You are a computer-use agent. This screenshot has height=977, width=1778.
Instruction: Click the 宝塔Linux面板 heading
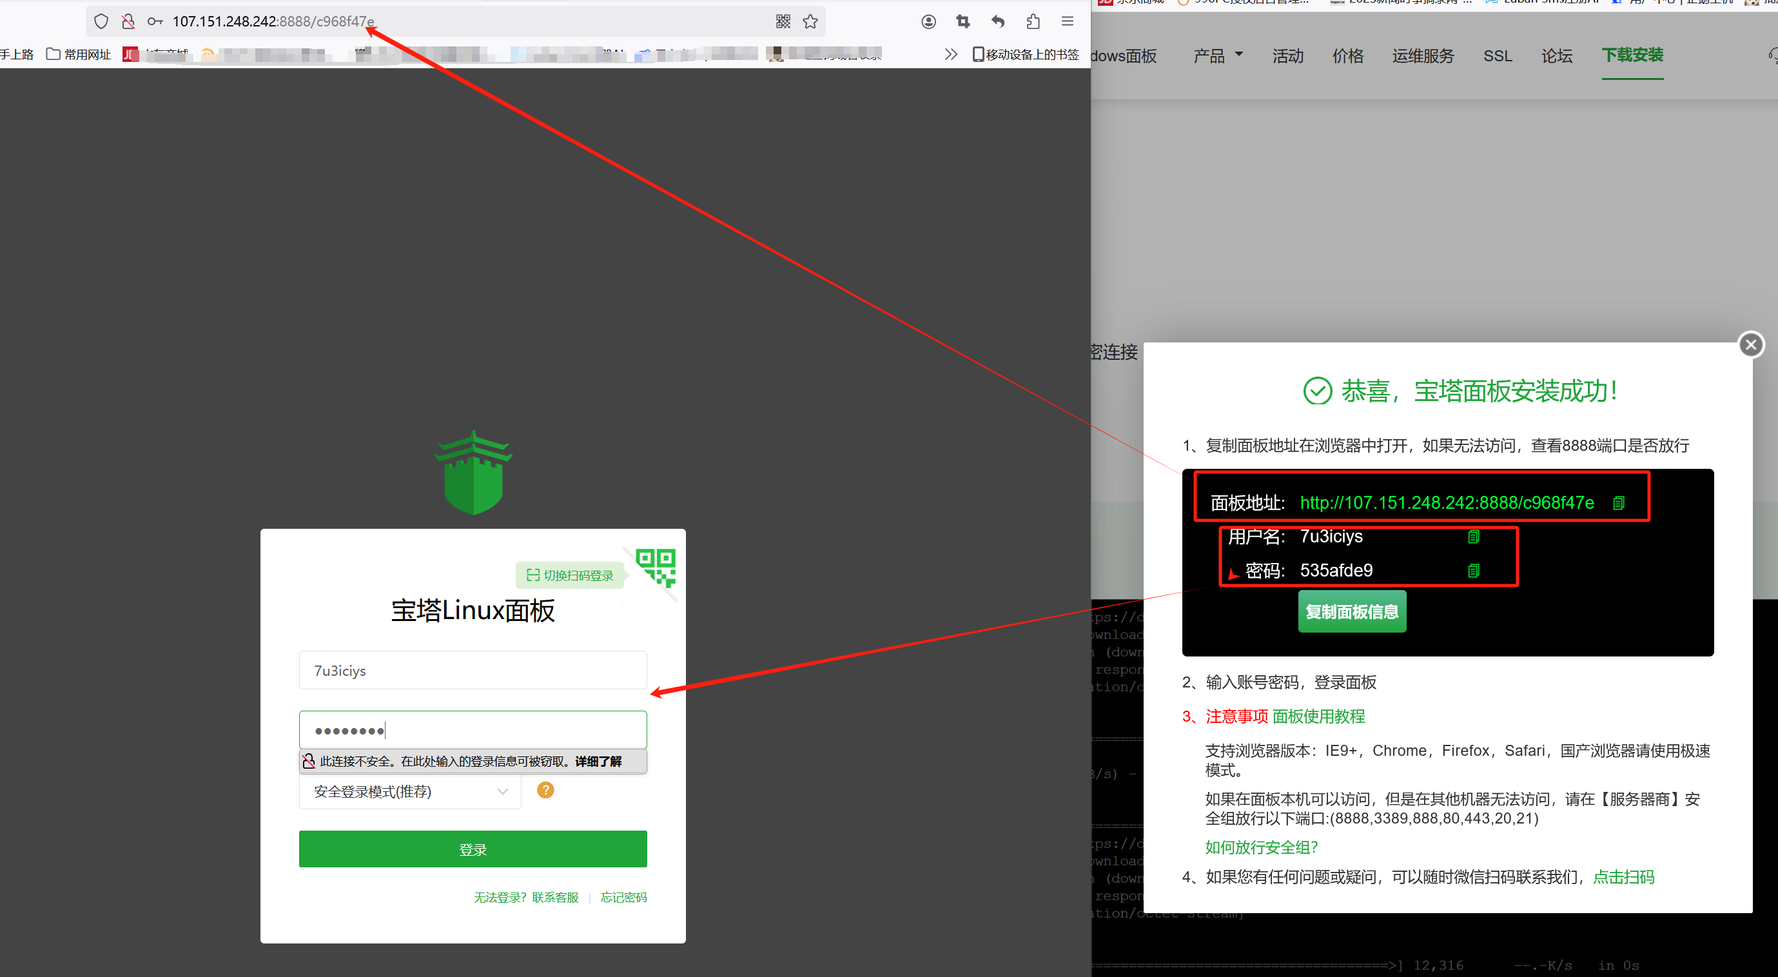473,610
